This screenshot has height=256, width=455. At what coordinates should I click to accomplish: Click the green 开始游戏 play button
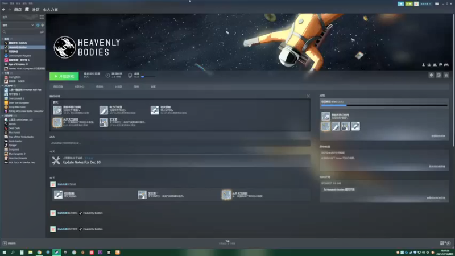point(64,76)
